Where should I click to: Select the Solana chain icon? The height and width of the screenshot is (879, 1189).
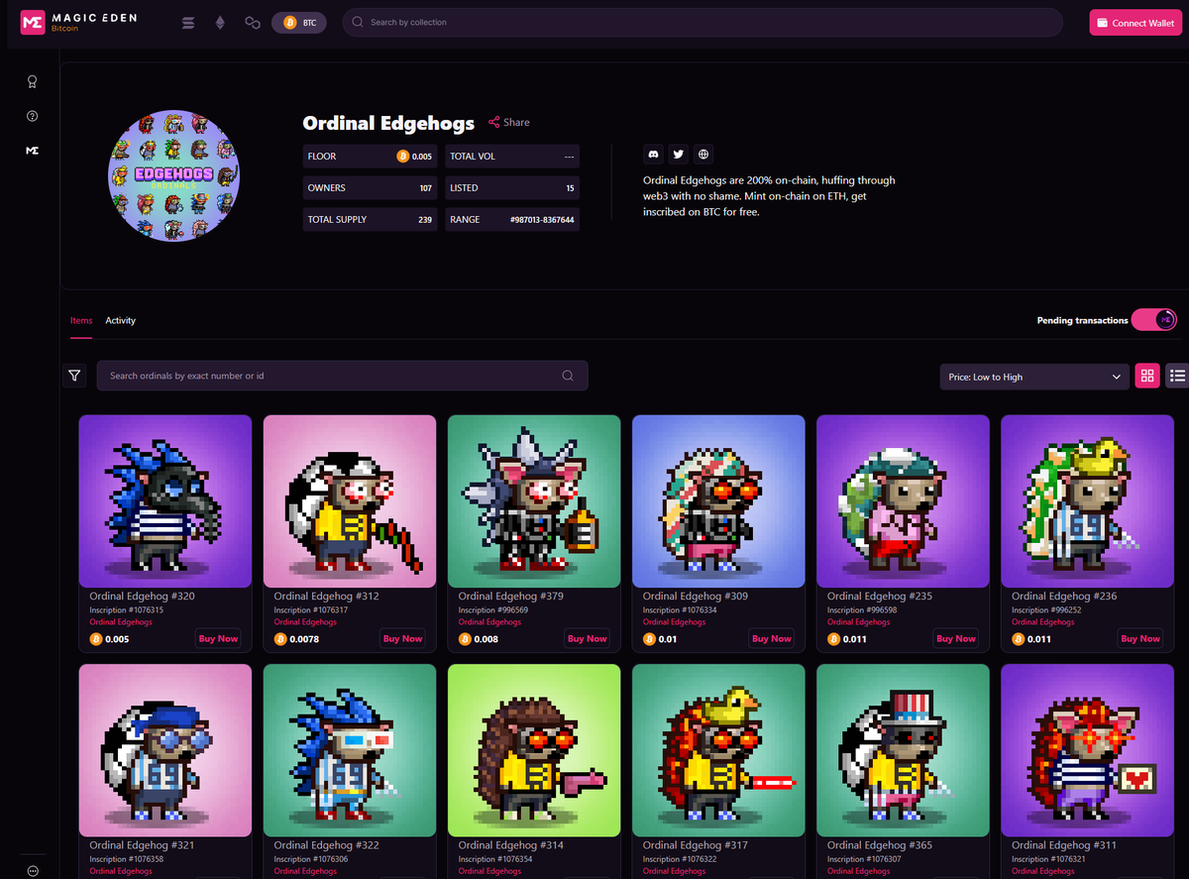[188, 22]
